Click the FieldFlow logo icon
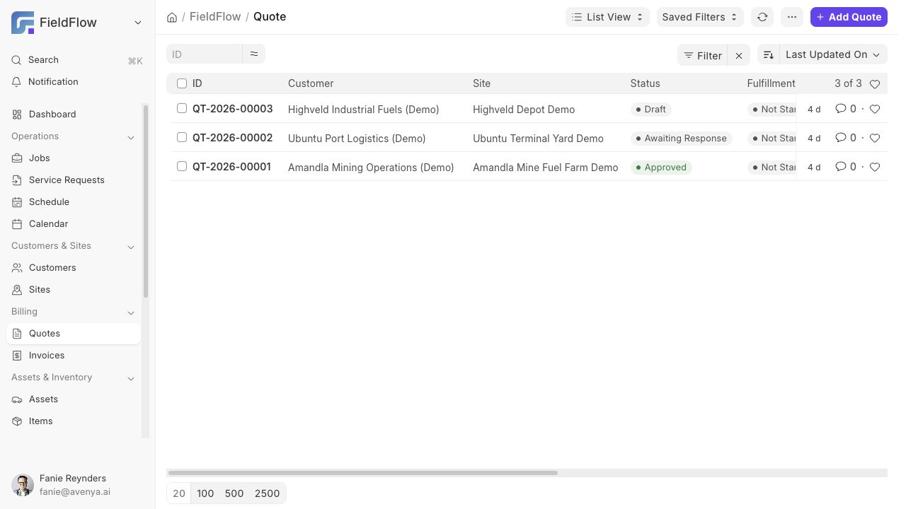The height and width of the screenshot is (509, 906). point(23,23)
